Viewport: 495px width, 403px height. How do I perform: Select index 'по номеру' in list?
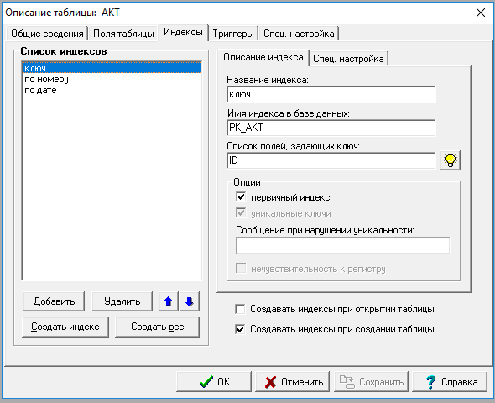point(46,79)
